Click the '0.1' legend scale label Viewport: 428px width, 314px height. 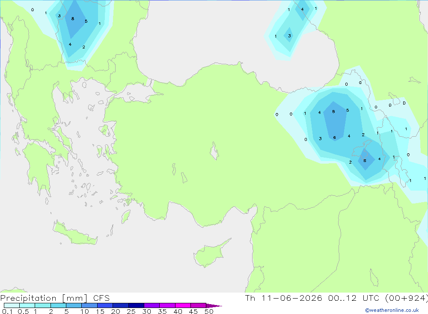(7, 311)
